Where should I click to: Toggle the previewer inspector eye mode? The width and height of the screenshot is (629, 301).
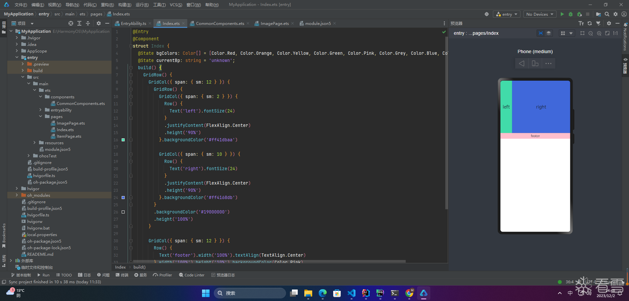pyautogui.click(x=541, y=33)
